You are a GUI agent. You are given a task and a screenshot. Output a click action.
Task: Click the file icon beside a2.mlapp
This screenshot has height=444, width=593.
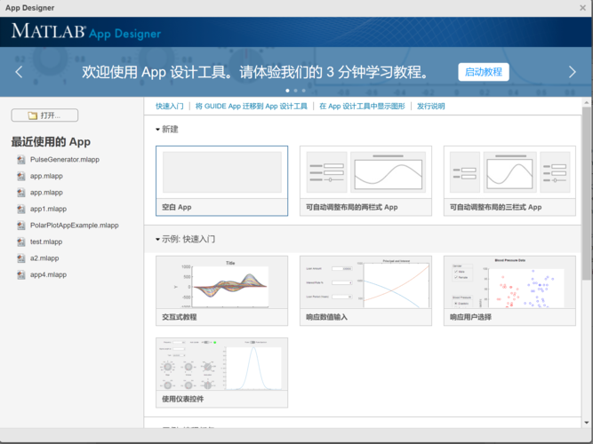coord(21,258)
